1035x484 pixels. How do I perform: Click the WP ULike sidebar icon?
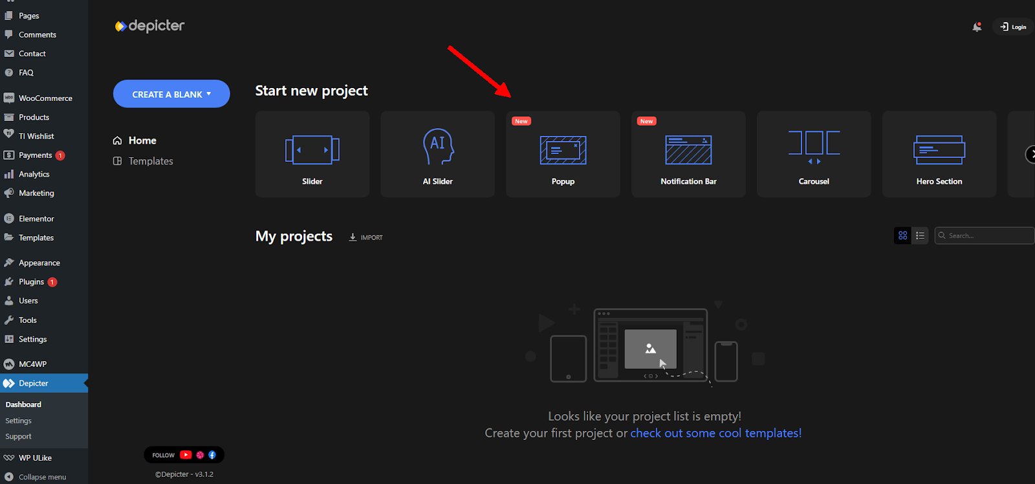[9, 457]
